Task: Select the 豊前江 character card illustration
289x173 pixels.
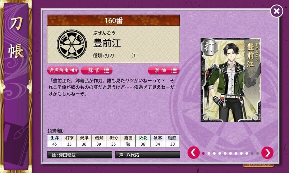Action: coord(230,80)
